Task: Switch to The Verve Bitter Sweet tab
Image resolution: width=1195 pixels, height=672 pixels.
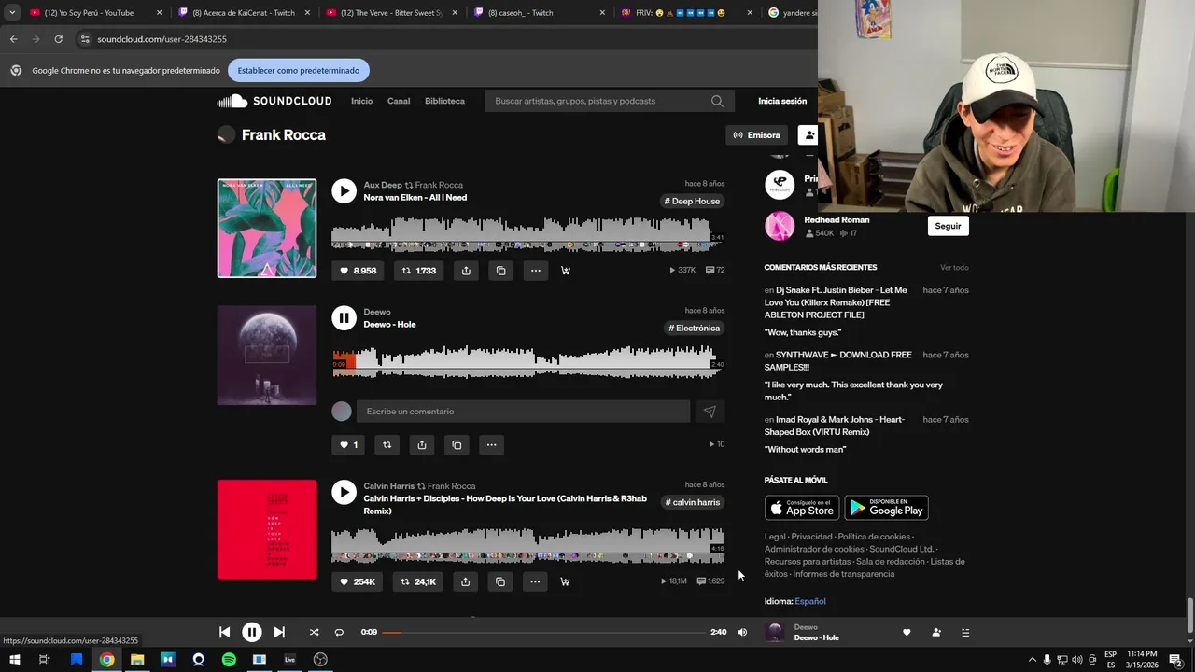Action: pyautogui.click(x=390, y=13)
